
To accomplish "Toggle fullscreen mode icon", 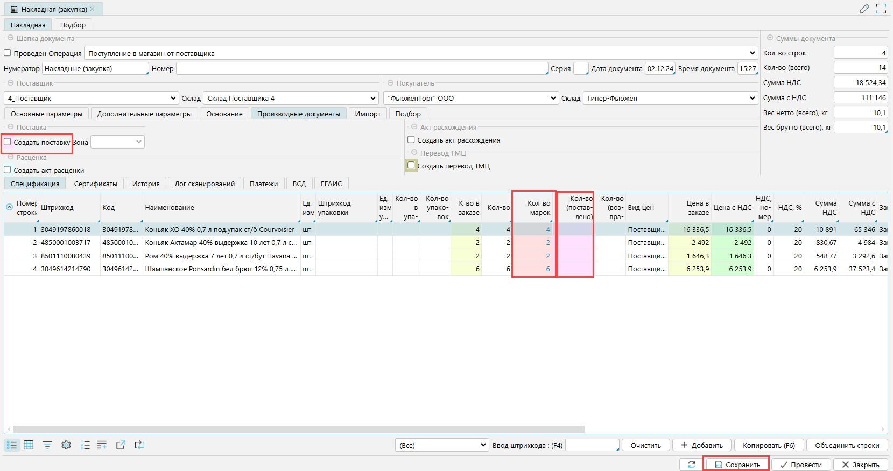I will point(881,9).
